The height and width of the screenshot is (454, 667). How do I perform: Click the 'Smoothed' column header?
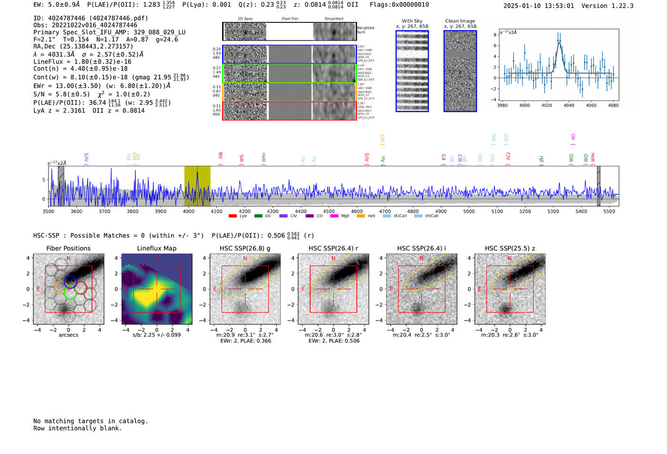[334, 19]
